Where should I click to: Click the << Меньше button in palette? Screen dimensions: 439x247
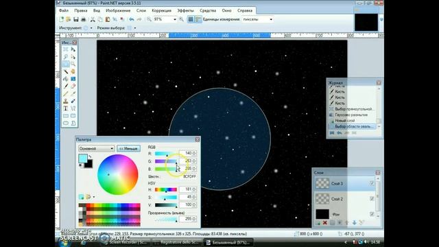pyautogui.click(x=128, y=148)
